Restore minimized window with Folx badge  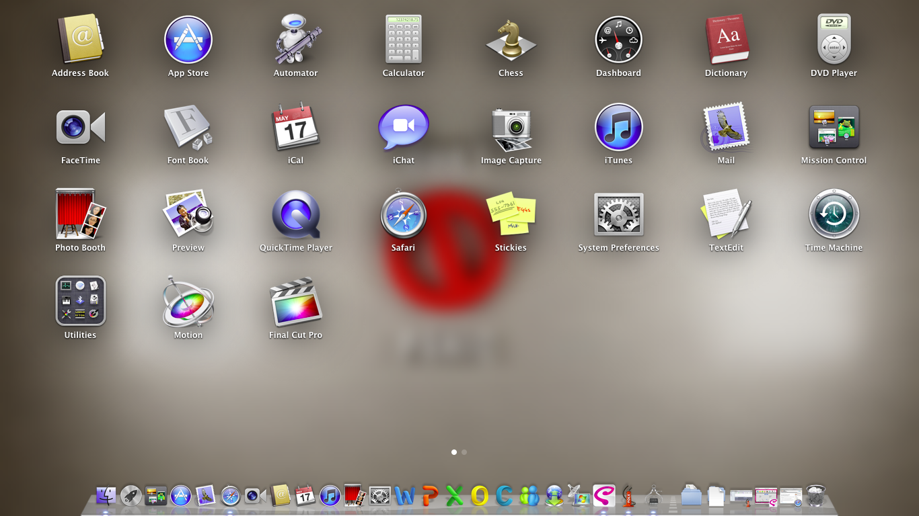[741, 497]
